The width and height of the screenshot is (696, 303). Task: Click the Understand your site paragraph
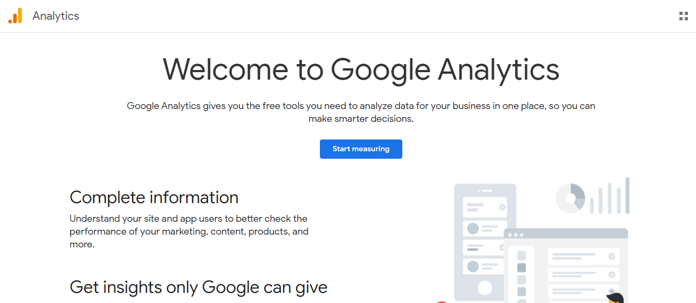pos(189,231)
